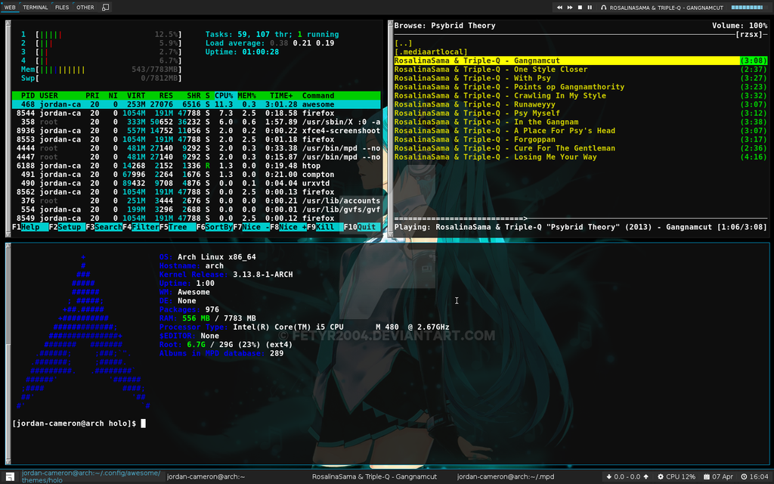Screen dimensions: 774x484
Task: Click the network up/down arrows widget icon
Action: (x=609, y=477)
